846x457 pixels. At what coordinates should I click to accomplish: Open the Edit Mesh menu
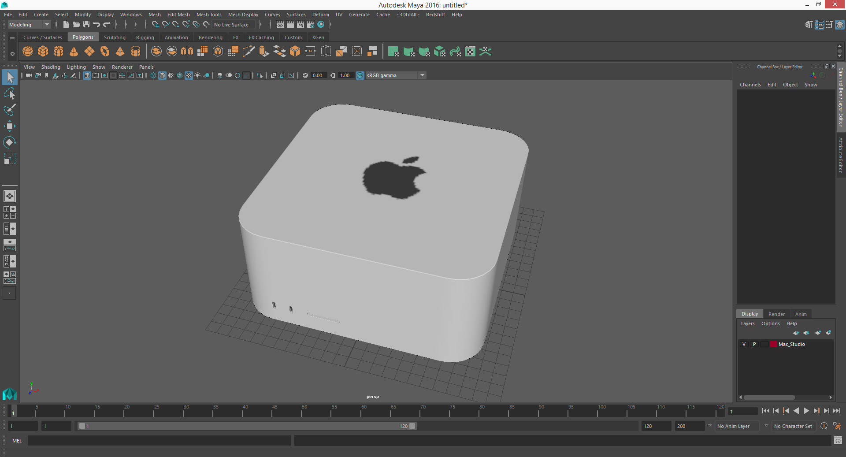[178, 15]
